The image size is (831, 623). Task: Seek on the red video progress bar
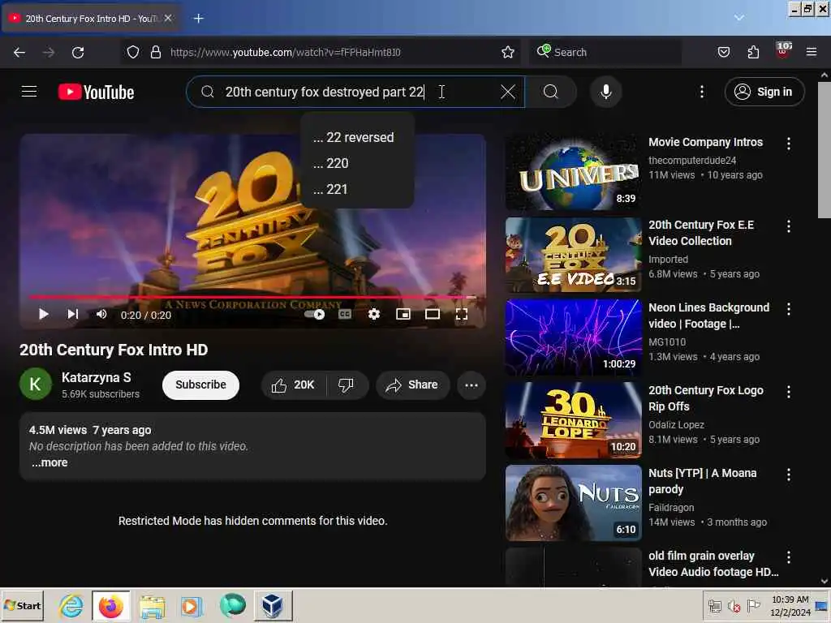coord(252,297)
